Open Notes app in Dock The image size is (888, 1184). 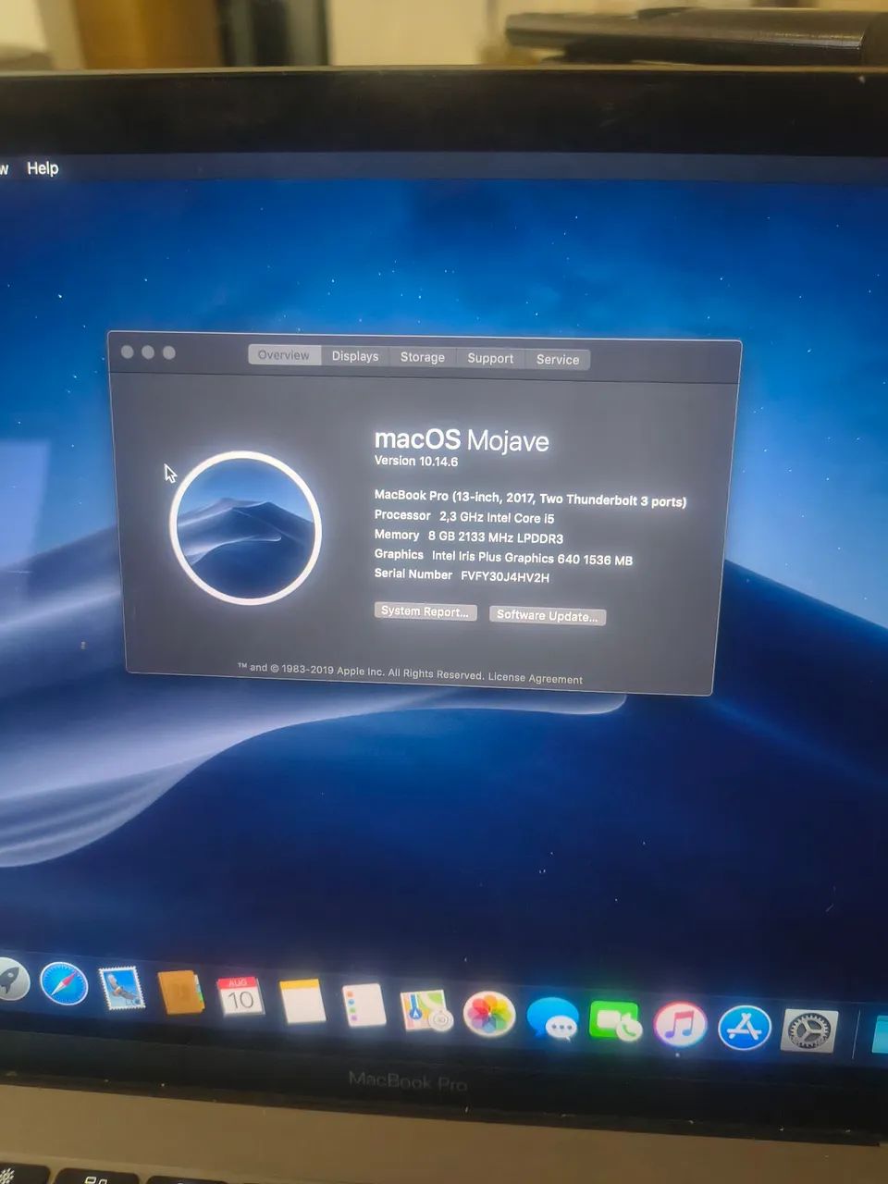click(x=302, y=1001)
